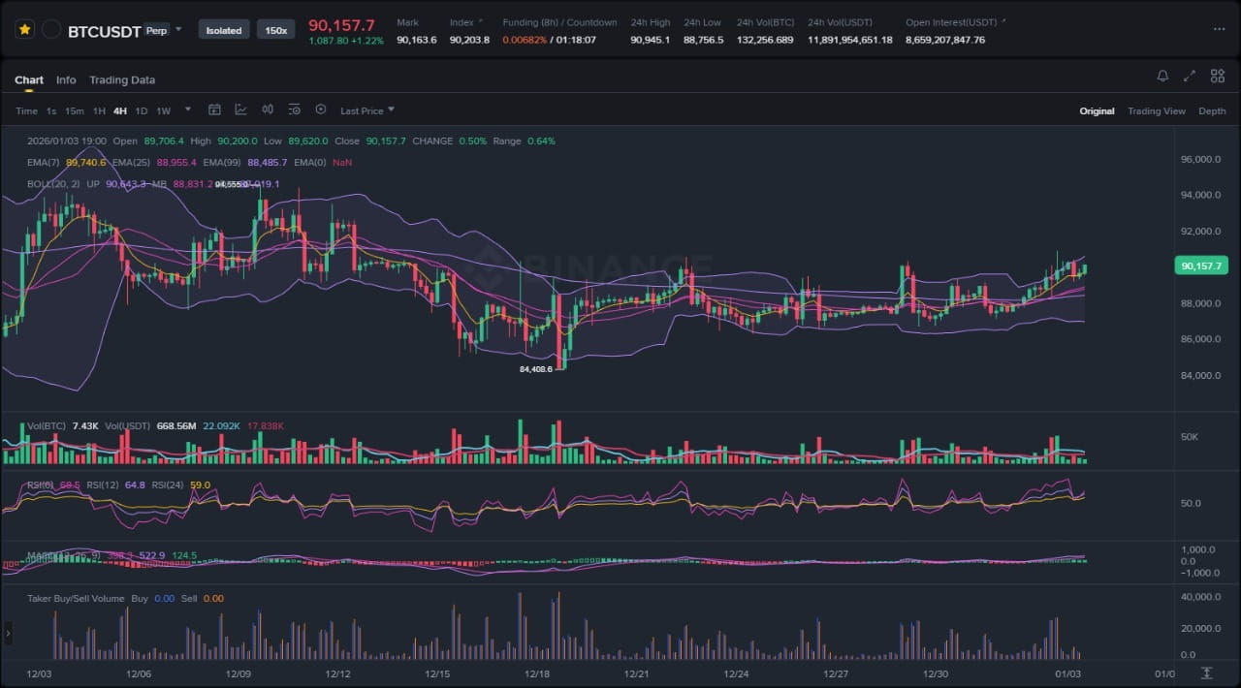
Task: Click the EMA(25) indicator label
Action: pyautogui.click(x=132, y=162)
